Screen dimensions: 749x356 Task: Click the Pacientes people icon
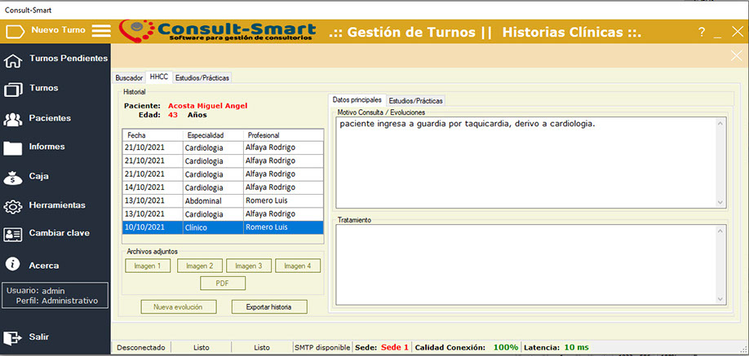(13, 119)
